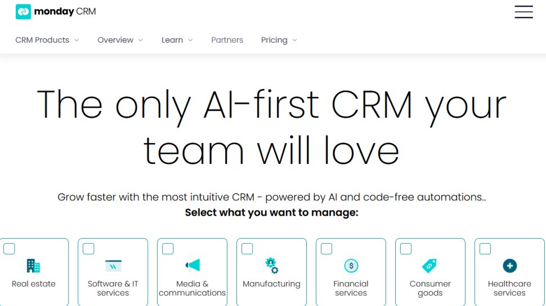
Task: Click the Real estate building icon
Action: click(33, 266)
